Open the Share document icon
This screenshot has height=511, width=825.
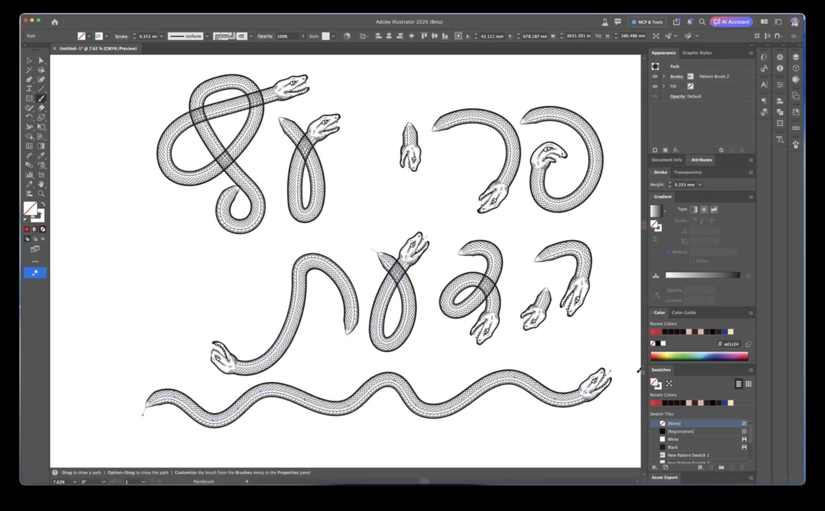click(x=676, y=22)
